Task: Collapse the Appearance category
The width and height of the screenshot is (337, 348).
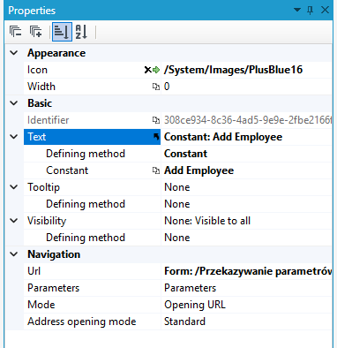Action: [14, 53]
